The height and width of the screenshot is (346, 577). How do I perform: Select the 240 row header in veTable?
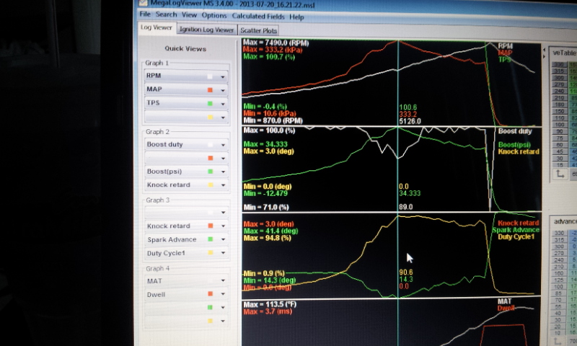559,91
